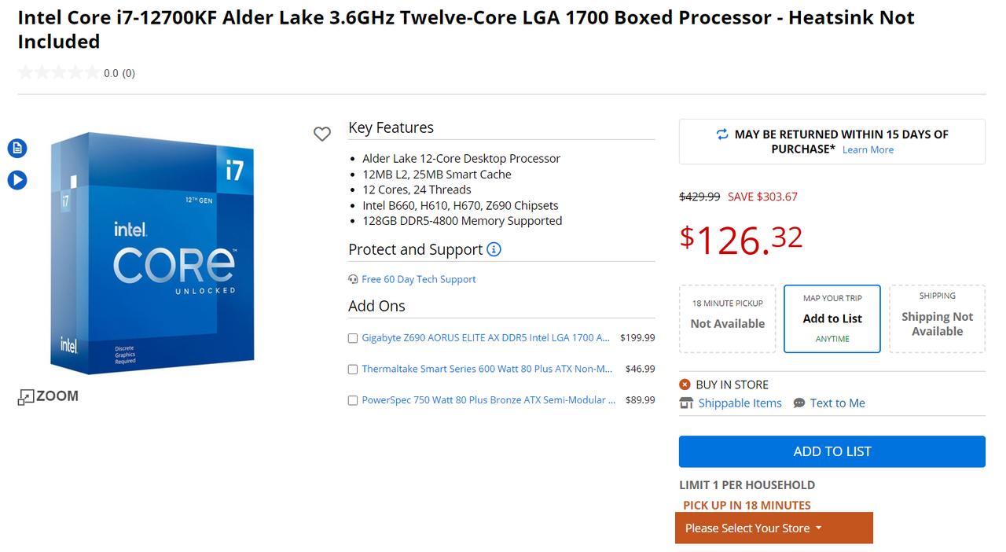Select the 18 Minute Pickup panel
Screen dimensions: 1006x552
[x=727, y=318]
